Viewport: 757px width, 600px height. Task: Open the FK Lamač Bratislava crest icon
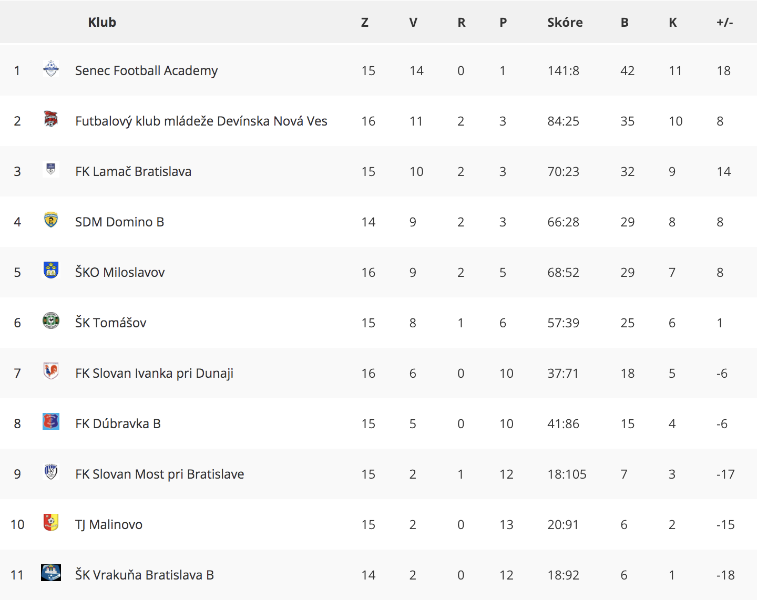51,169
